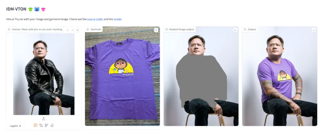Undo the last mask stroke

pyautogui.click(x=68, y=30)
